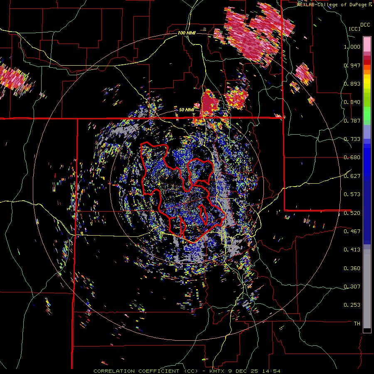Click the "50 NMI" range ring label

click(186, 110)
